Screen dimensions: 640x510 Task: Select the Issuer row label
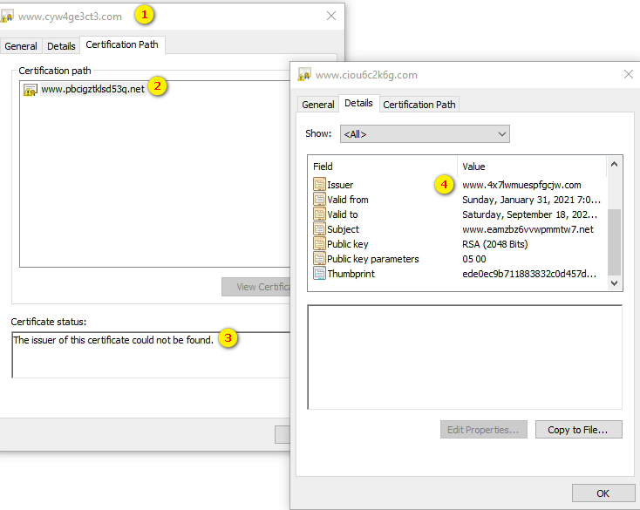point(340,185)
